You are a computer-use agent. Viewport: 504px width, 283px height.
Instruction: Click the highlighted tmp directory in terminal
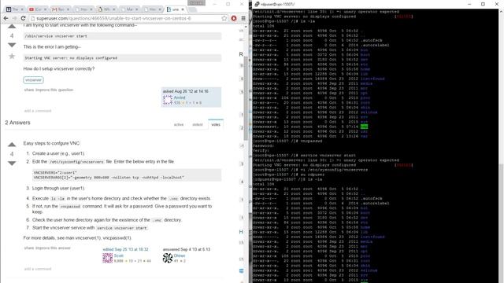click(364, 127)
